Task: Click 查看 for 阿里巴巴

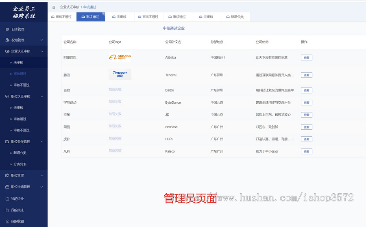Action: 307,57
